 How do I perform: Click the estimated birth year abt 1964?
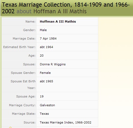tap(46, 47)
